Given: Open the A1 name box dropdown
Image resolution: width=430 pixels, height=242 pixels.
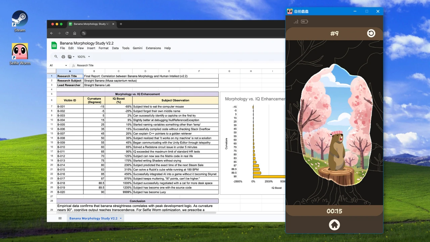Looking at the screenshot, I should 66,66.
